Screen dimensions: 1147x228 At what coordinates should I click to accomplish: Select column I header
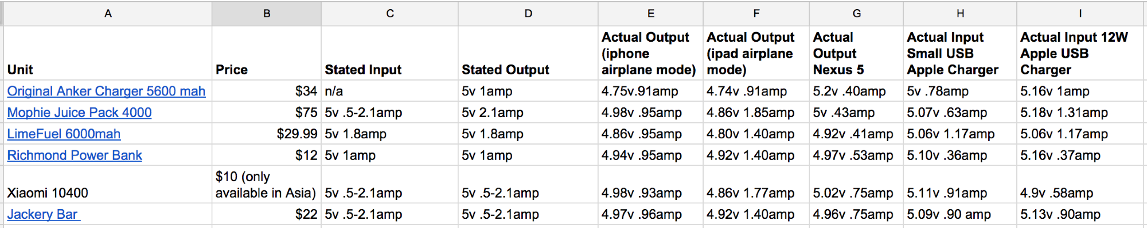[x=1080, y=14]
